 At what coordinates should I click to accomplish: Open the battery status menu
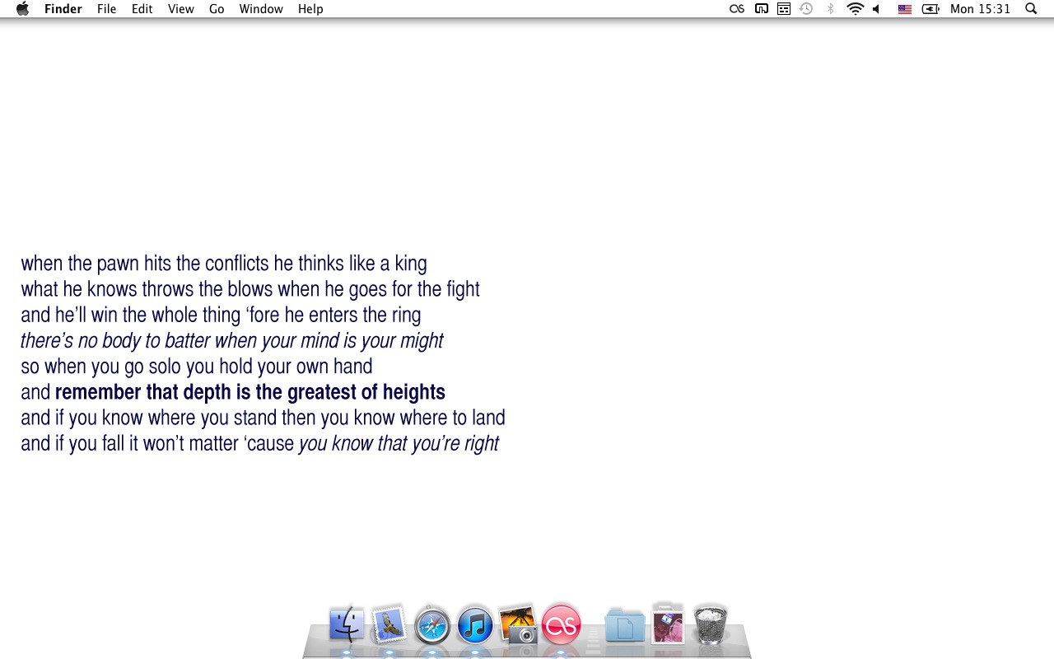coord(931,9)
